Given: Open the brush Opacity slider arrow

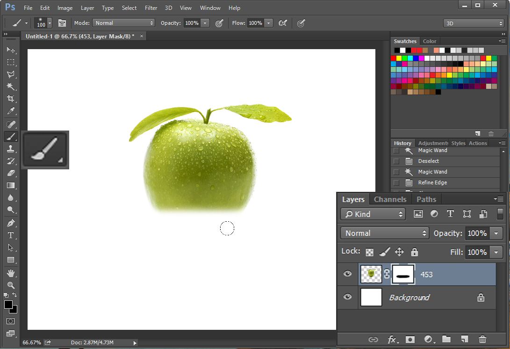Looking at the screenshot, I should click(x=205, y=23).
